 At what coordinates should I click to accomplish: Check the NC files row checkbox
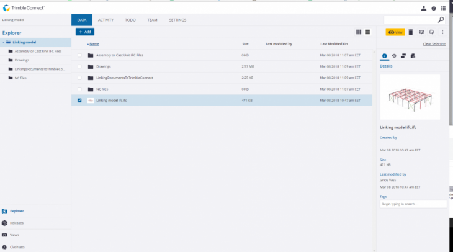79,89
